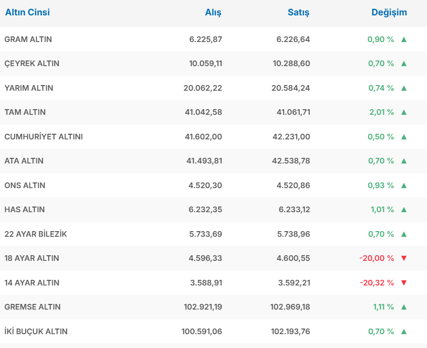Click the up arrow in ONS ALTIN row
The height and width of the screenshot is (348, 427).
pyautogui.click(x=403, y=186)
